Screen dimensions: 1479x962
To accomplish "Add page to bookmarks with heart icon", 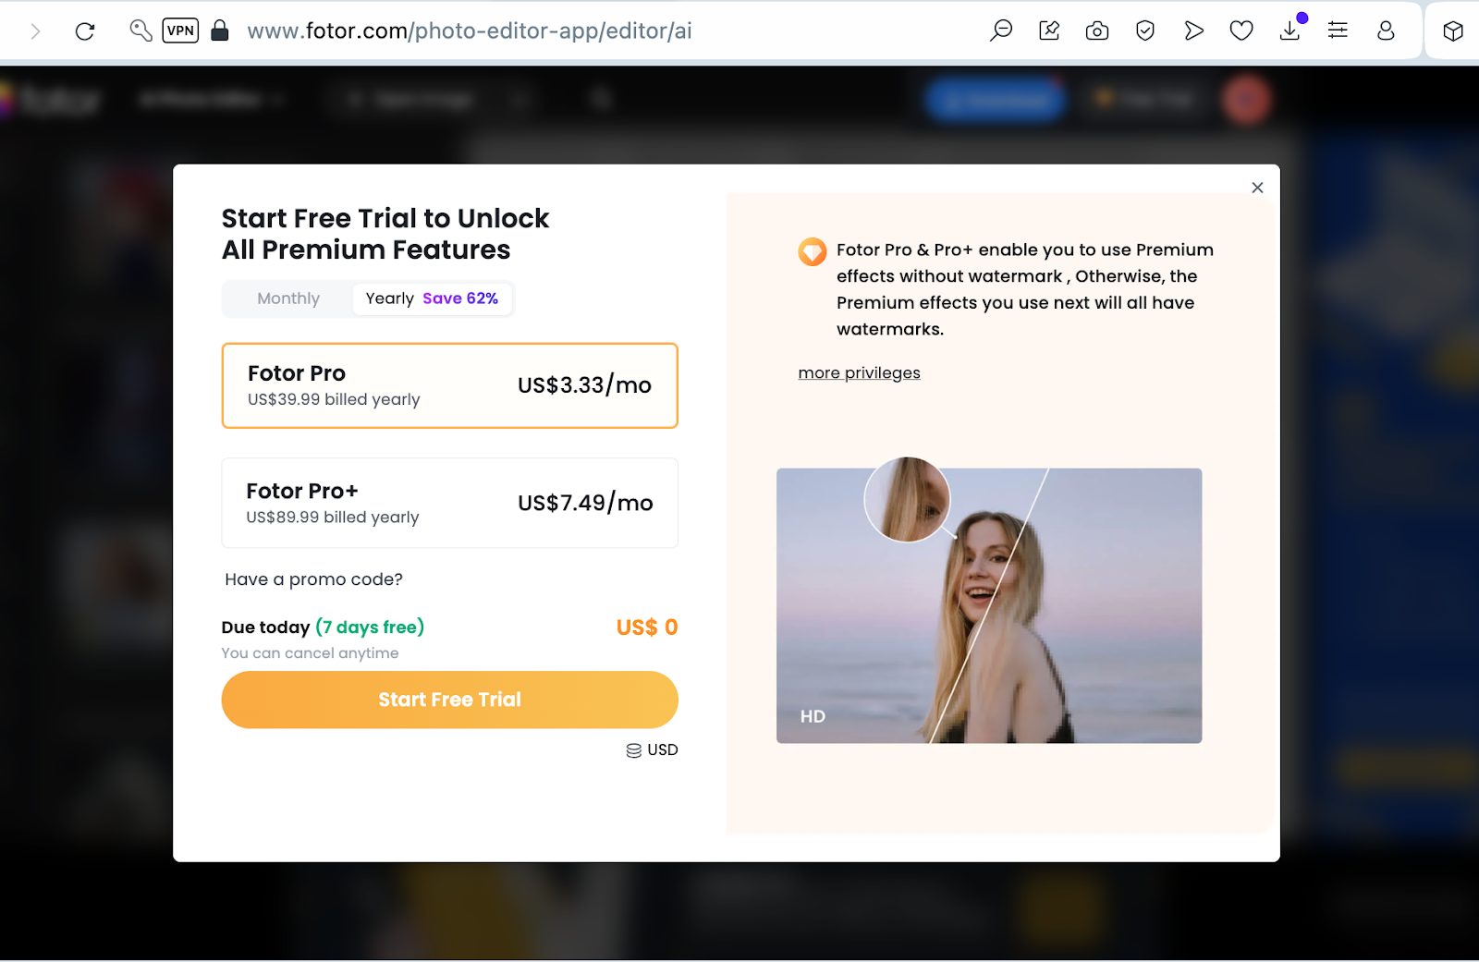I will point(1241,31).
